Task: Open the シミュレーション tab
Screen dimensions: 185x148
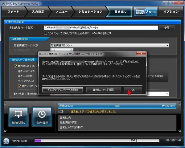Action: click(x=90, y=12)
